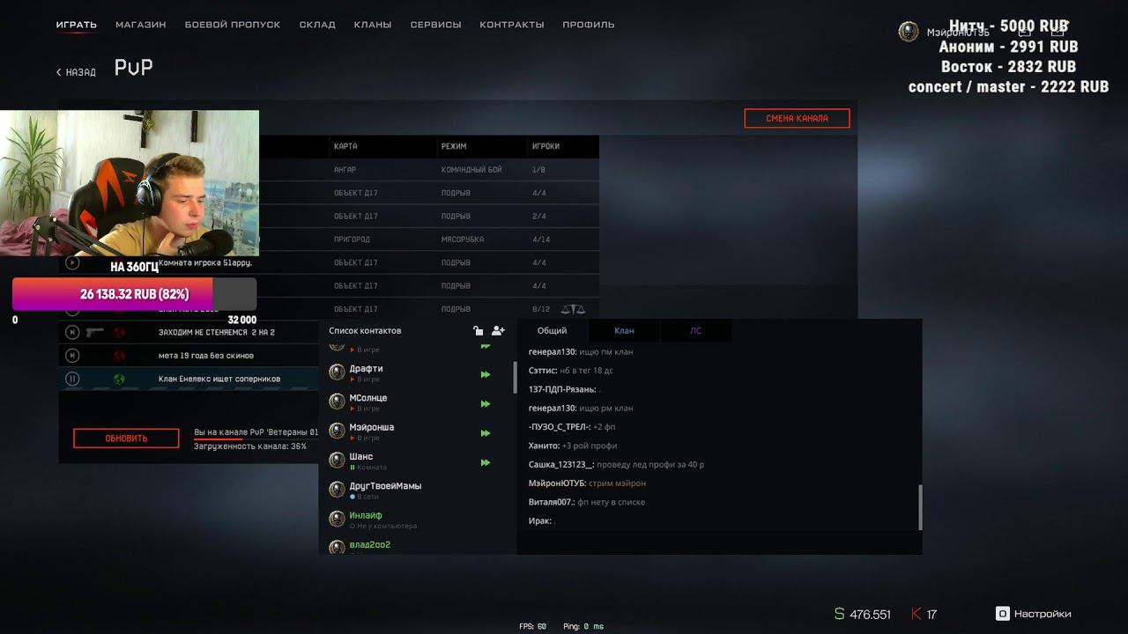1128x634 pixels.
Task: Select contact name Инлайф
Action: point(366,515)
